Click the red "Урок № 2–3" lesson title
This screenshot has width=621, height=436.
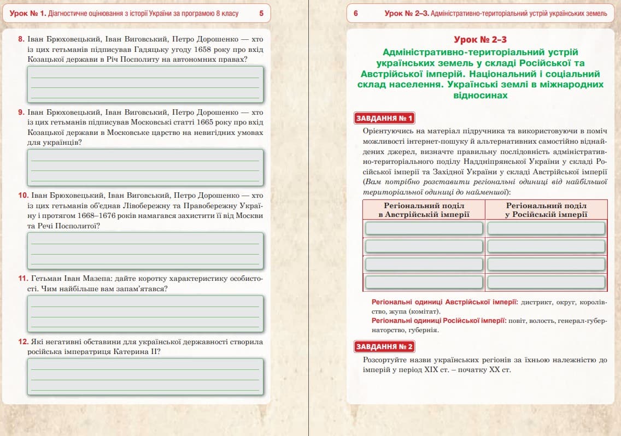pyautogui.click(x=480, y=40)
